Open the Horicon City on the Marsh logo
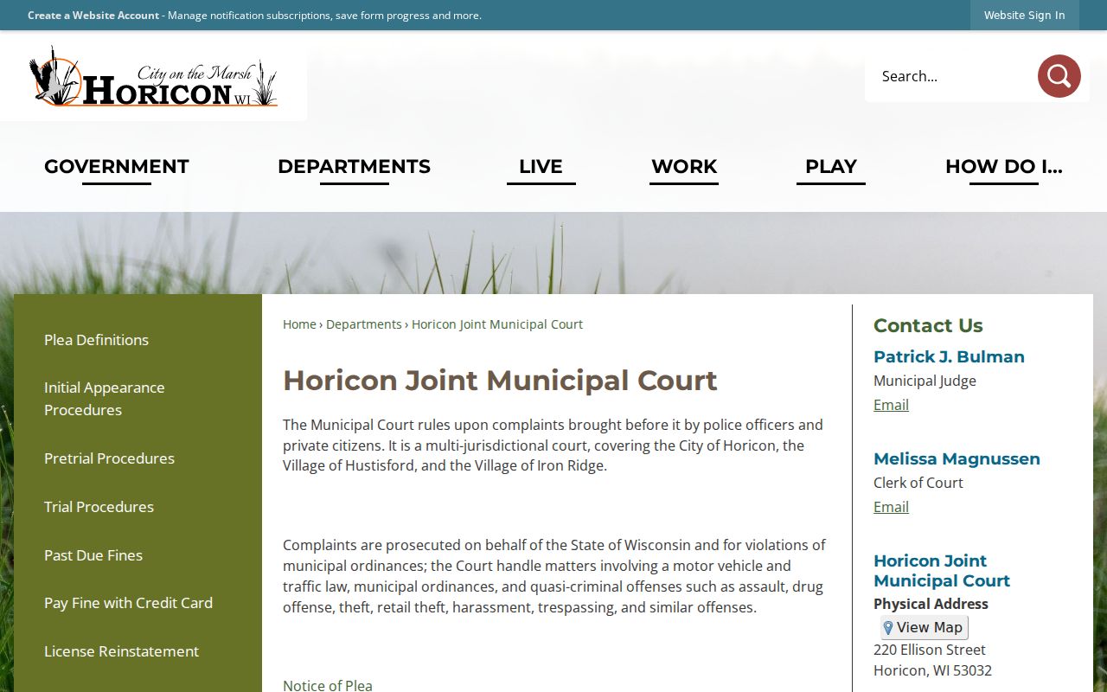This screenshot has width=1107, height=692. tap(153, 77)
